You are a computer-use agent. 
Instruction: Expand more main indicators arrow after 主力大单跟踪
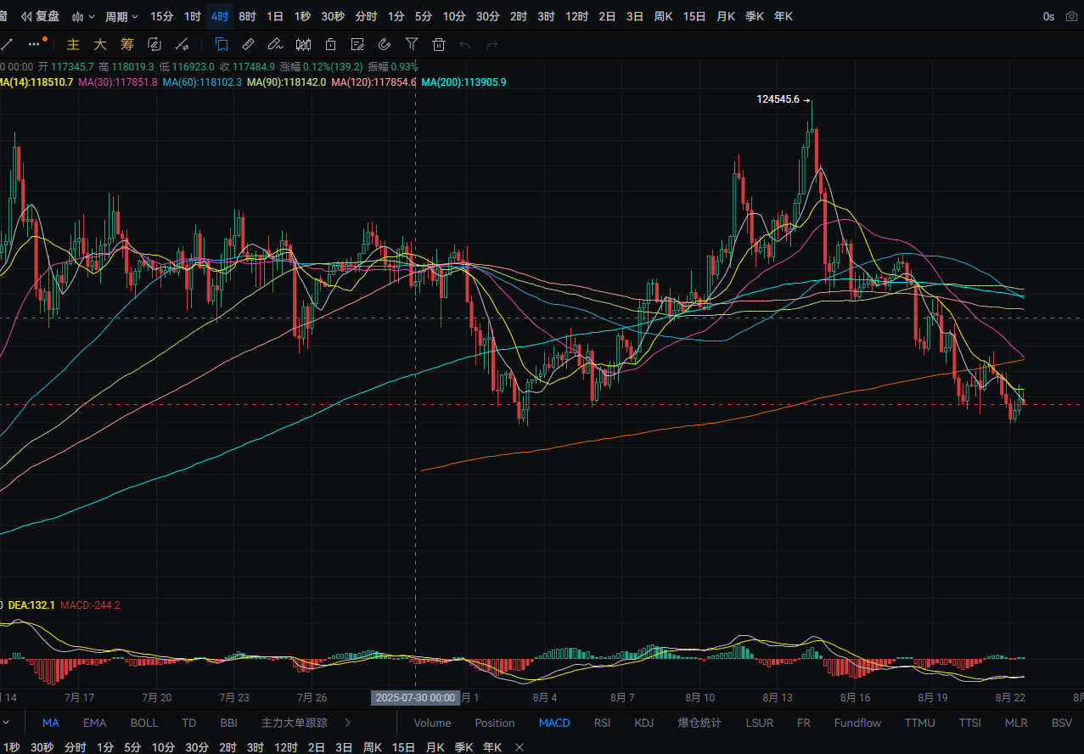(347, 723)
